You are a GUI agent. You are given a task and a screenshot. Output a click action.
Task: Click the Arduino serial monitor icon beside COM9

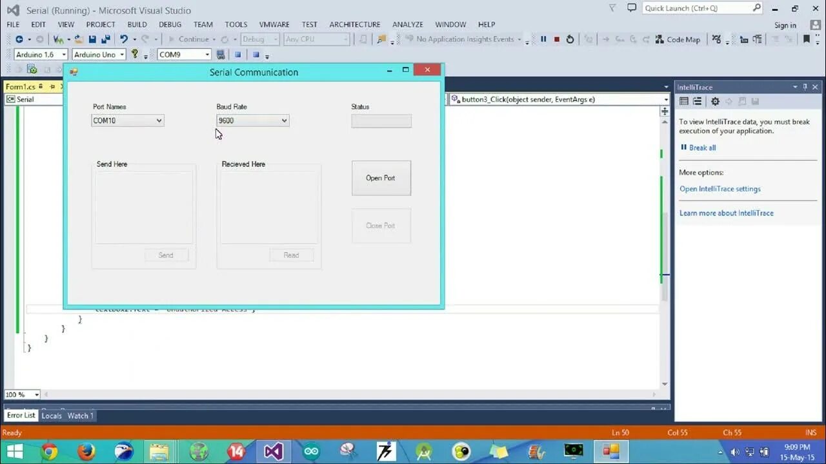pyautogui.click(x=221, y=55)
